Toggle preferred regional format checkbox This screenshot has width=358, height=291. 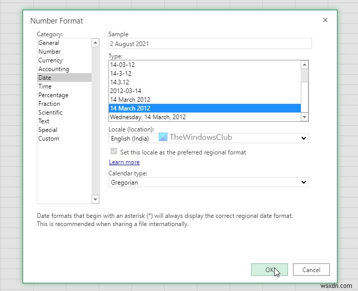coord(114,151)
